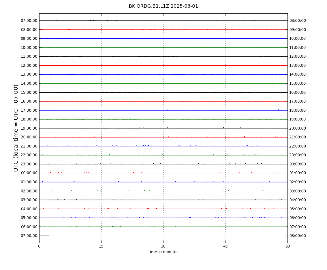
Task: Click the x-axis tick label 15
Action: point(101,246)
